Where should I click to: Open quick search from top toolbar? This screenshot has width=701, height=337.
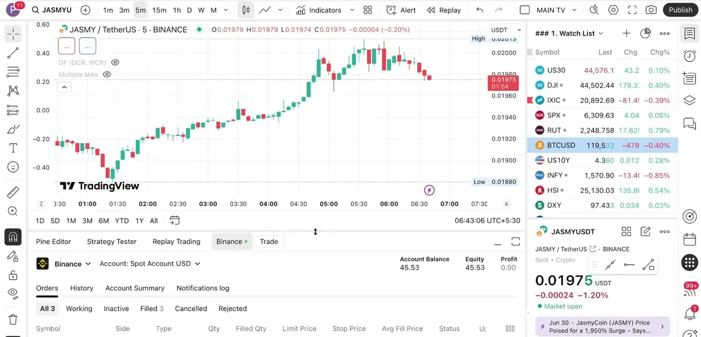click(594, 10)
